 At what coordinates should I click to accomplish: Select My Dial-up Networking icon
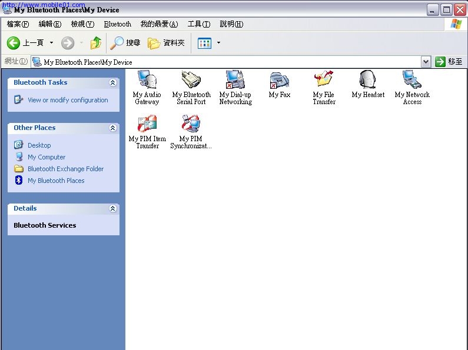coord(235,79)
